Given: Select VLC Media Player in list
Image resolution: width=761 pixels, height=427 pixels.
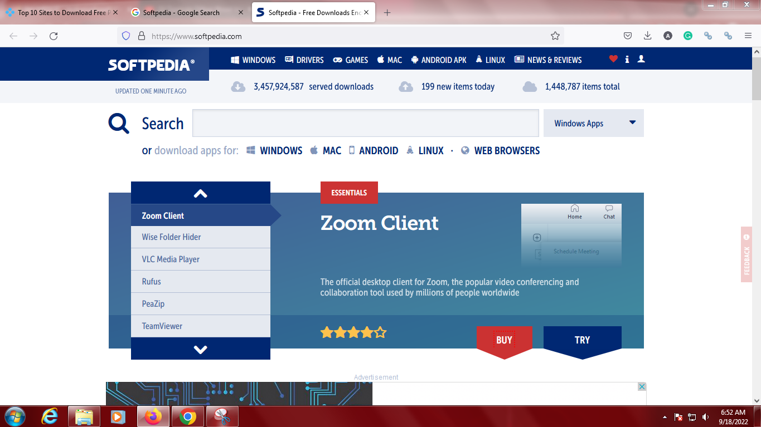Looking at the screenshot, I should tap(201, 259).
